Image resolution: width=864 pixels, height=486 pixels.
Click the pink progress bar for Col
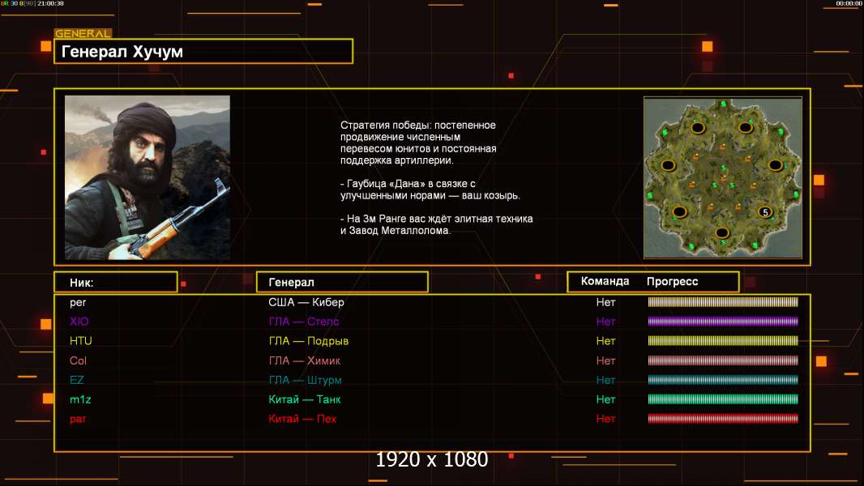[723, 360]
